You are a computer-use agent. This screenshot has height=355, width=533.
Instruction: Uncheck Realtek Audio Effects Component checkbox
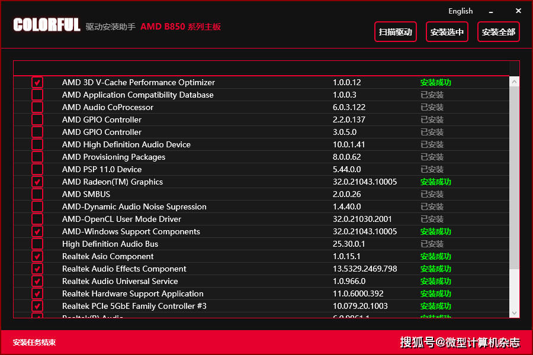point(37,269)
